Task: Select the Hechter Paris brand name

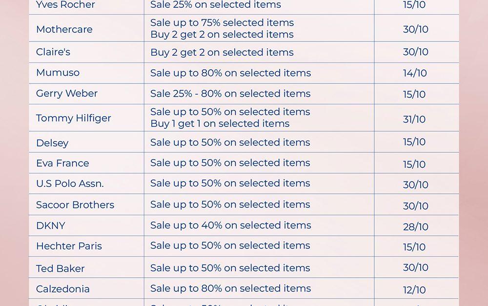Action: click(69, 246)
